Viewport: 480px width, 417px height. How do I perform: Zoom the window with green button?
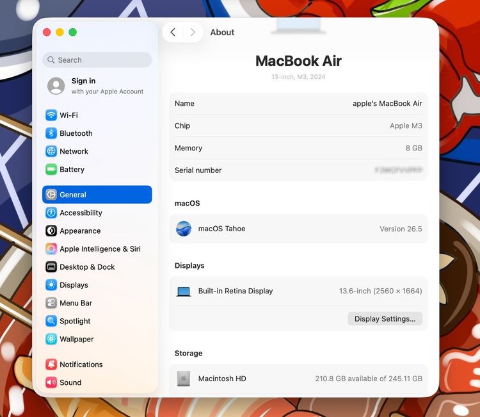[x=73, y=32]
